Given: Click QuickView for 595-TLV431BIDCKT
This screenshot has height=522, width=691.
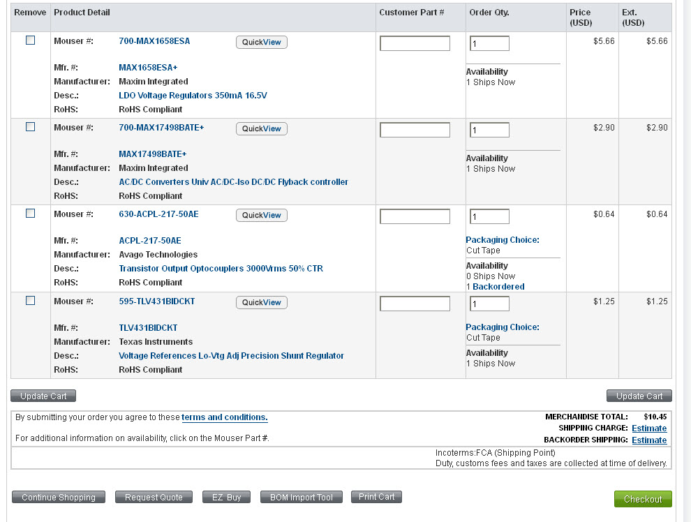Looking at the screenshot, I should coord(261,303).
